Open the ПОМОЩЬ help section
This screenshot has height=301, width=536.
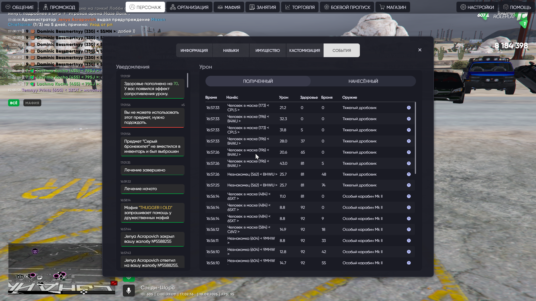pos(517,7)
